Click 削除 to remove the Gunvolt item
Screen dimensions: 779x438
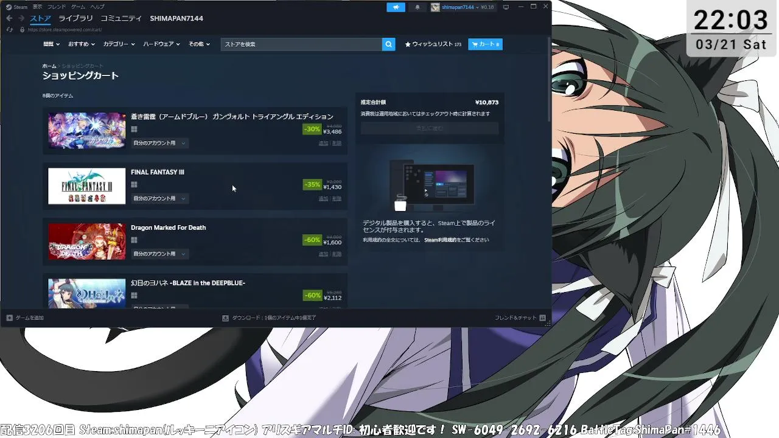click(x=337, y=143)
